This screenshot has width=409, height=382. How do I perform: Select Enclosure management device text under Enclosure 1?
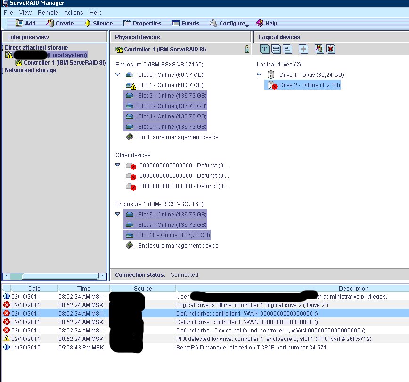178,246
